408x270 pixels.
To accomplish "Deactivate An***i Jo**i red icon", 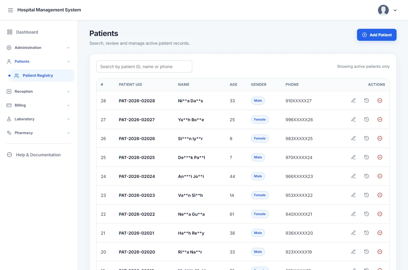I will [x=380, y=176].
